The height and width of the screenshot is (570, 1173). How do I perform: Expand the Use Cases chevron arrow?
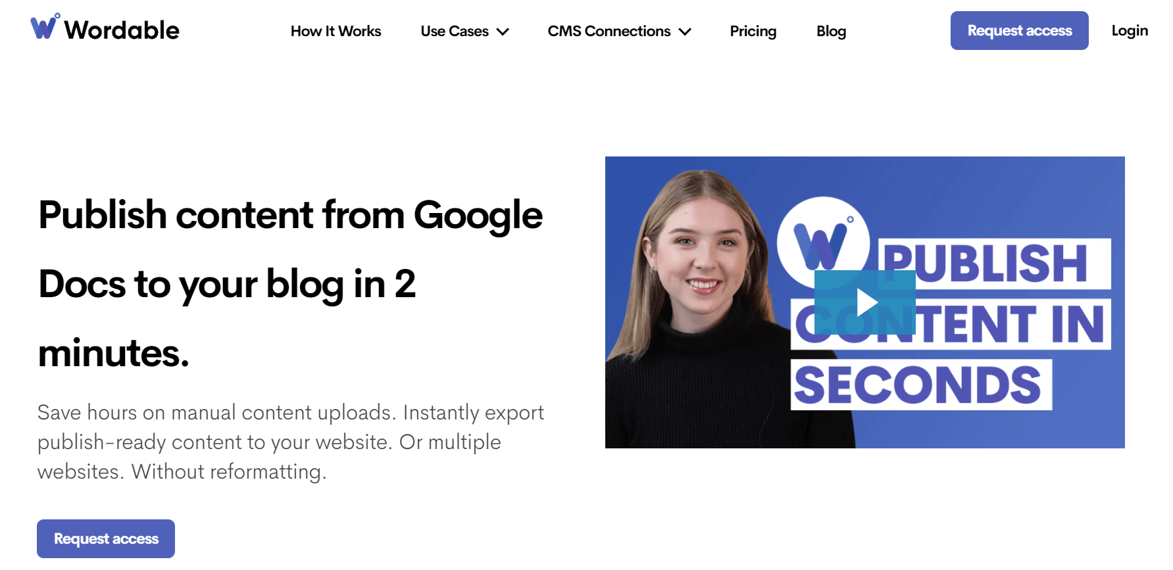pos(503,32)
